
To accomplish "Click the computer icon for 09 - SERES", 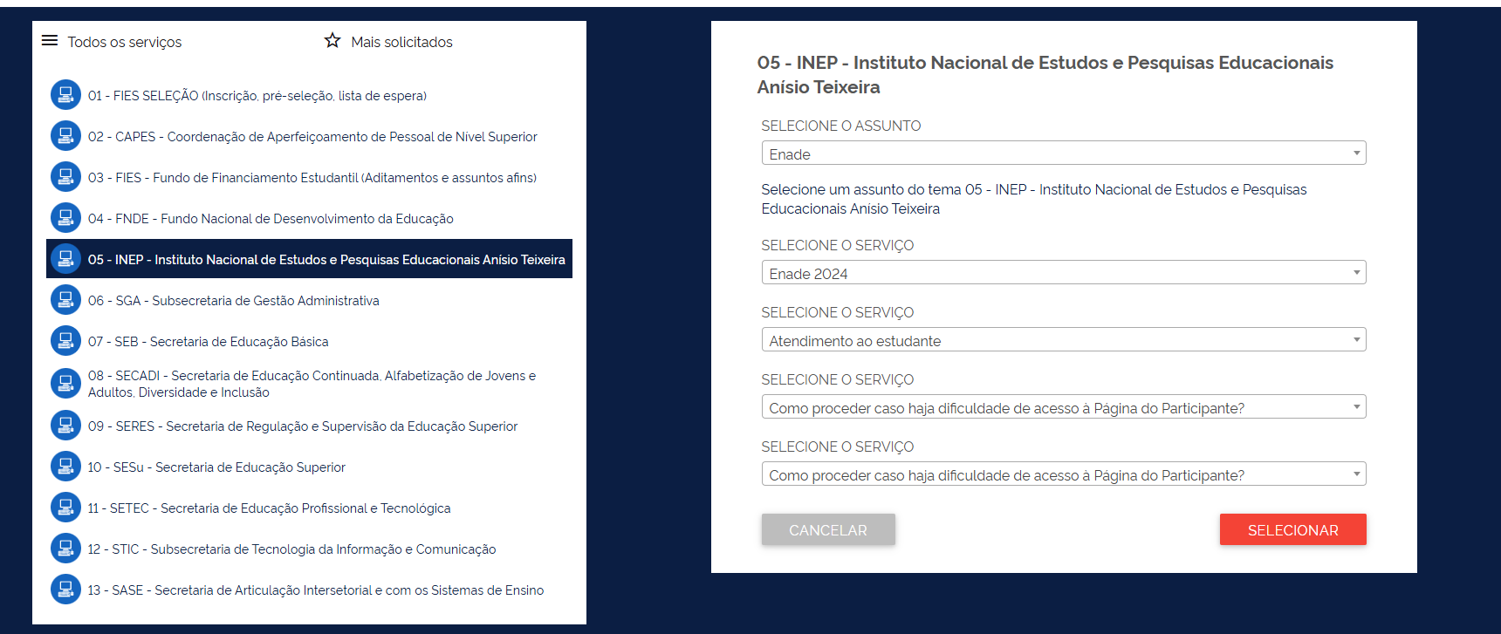I will (65, 426).
